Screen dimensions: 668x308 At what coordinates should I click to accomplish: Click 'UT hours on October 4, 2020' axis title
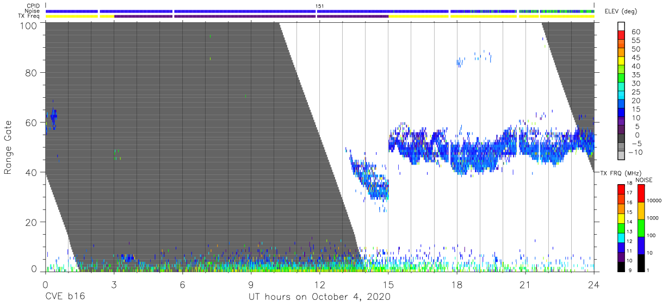[x=319, y=297]
